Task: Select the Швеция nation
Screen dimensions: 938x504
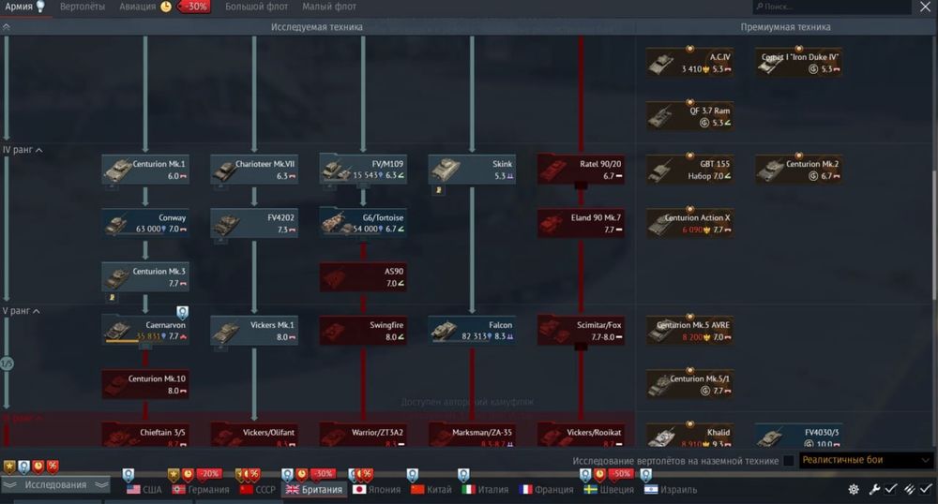Action: click(609, 490)
